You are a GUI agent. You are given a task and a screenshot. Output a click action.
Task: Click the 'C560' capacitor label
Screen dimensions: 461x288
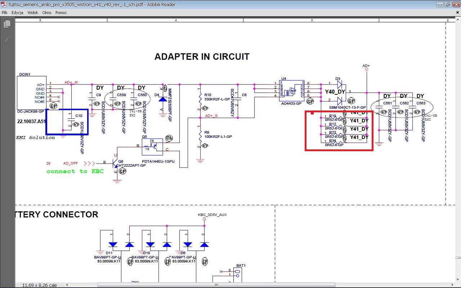pos(142,95)
